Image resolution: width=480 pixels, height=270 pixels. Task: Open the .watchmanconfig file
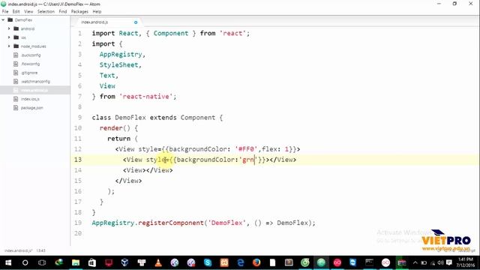coord(35,82)
